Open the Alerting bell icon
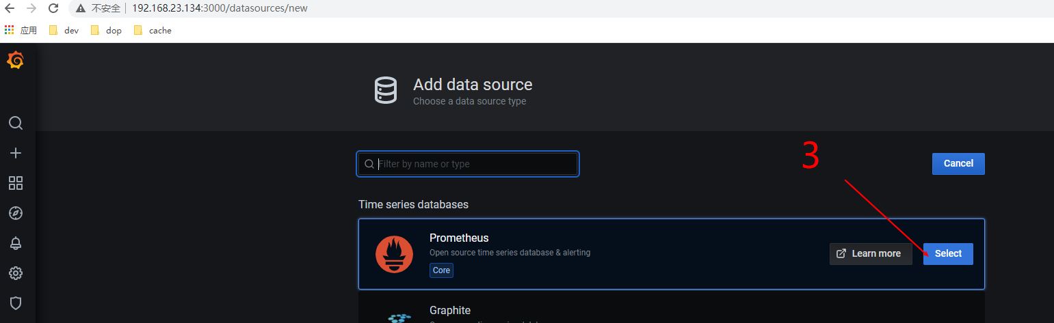1054x323 pixels. click(x=16, y=243)
